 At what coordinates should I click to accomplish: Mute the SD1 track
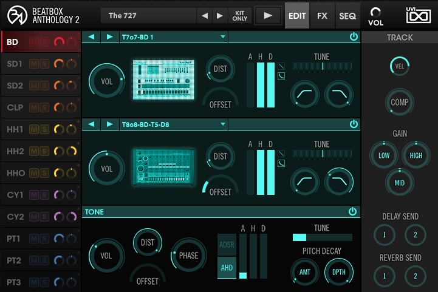pos(34,64)
